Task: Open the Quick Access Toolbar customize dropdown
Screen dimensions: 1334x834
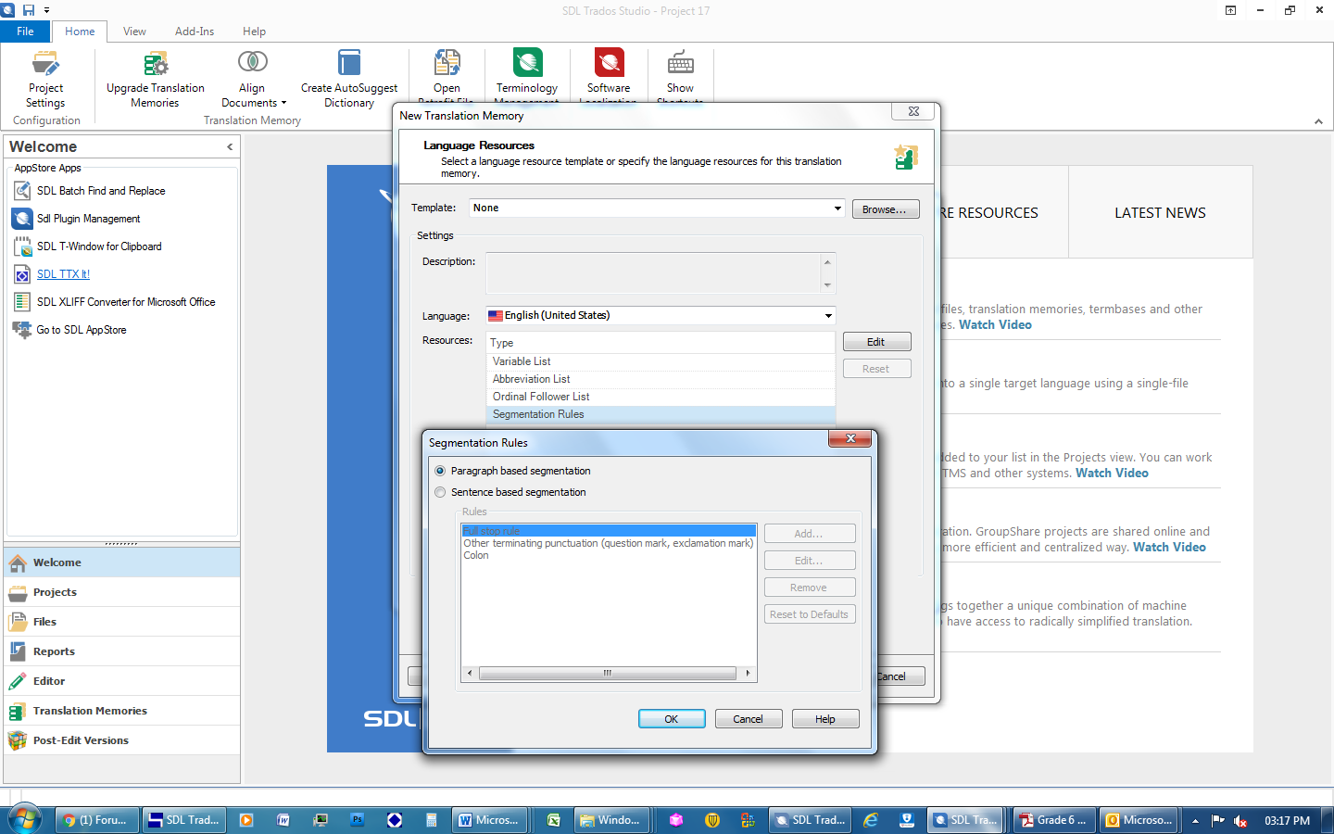Action: 47,10
